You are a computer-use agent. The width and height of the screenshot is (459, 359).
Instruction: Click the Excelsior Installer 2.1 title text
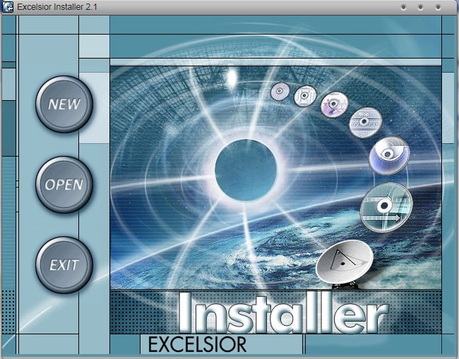click(56, 7)
